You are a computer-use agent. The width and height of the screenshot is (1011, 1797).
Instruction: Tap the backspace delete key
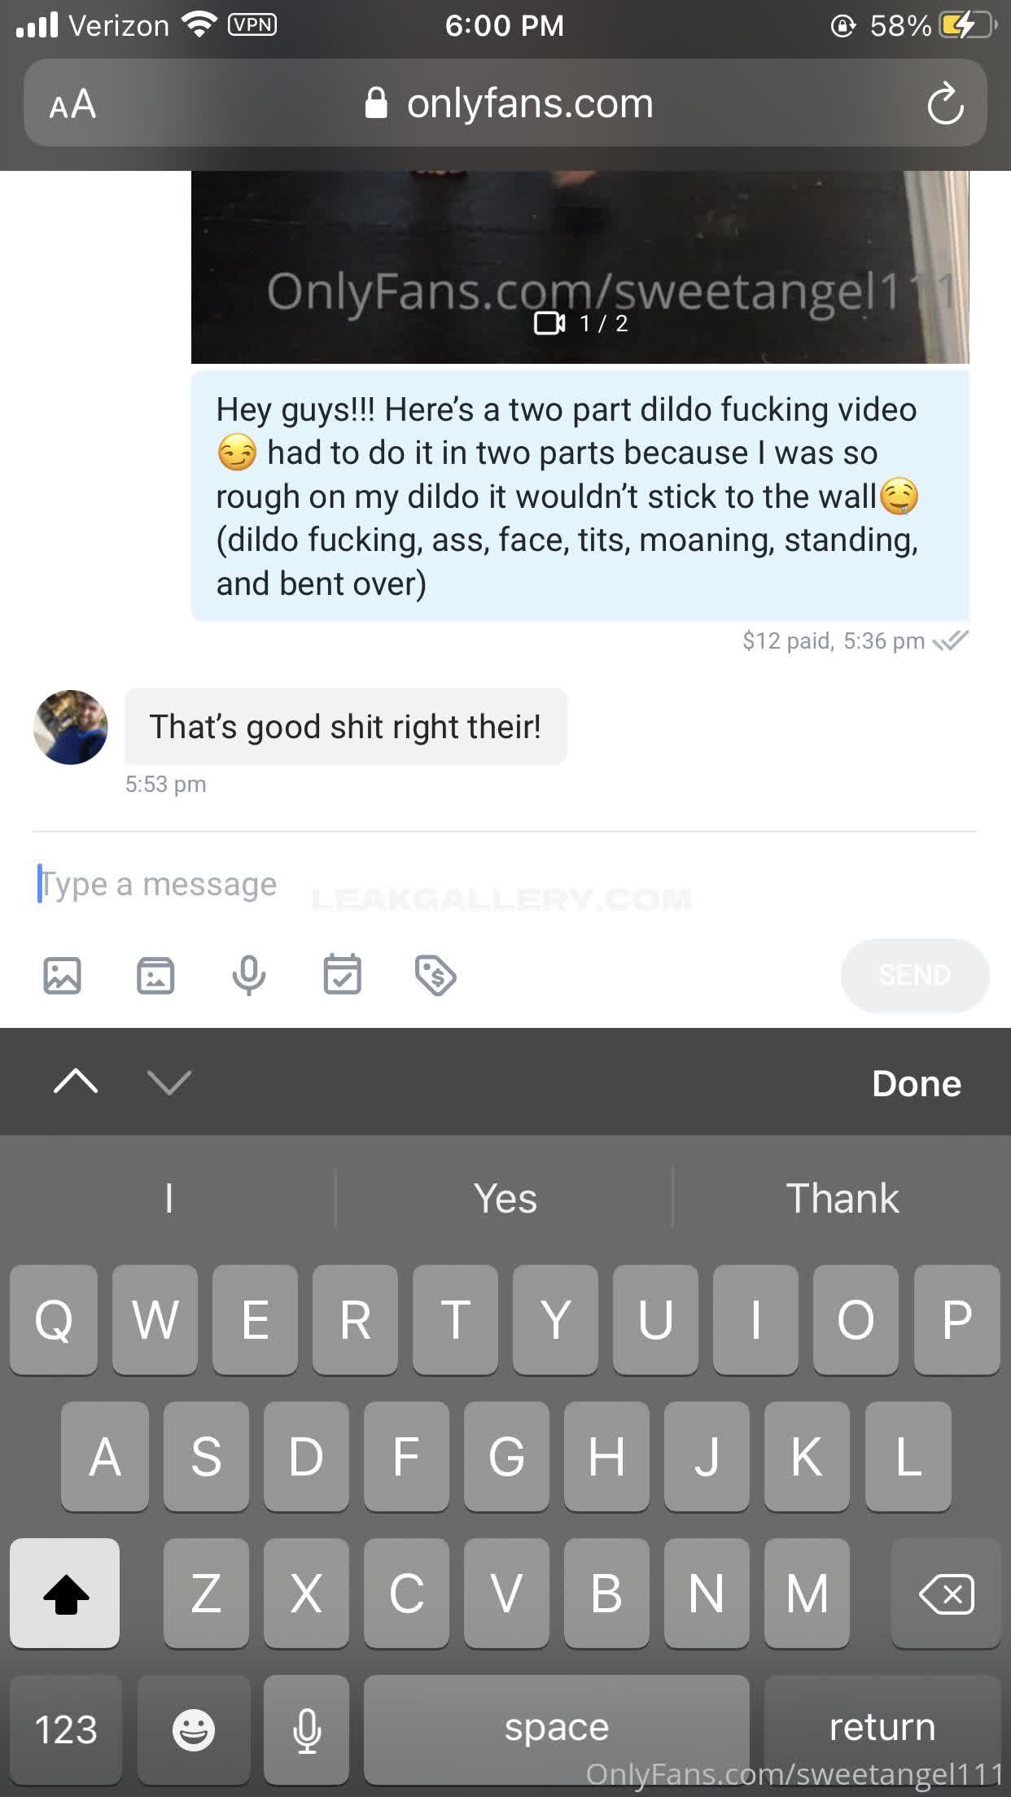pyautogui.click(x=946, y=1593)
